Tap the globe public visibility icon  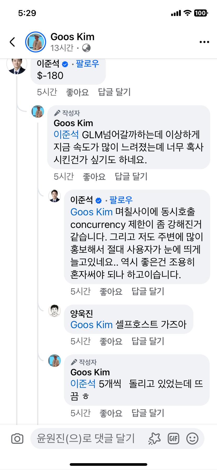(x=86, y=48)
